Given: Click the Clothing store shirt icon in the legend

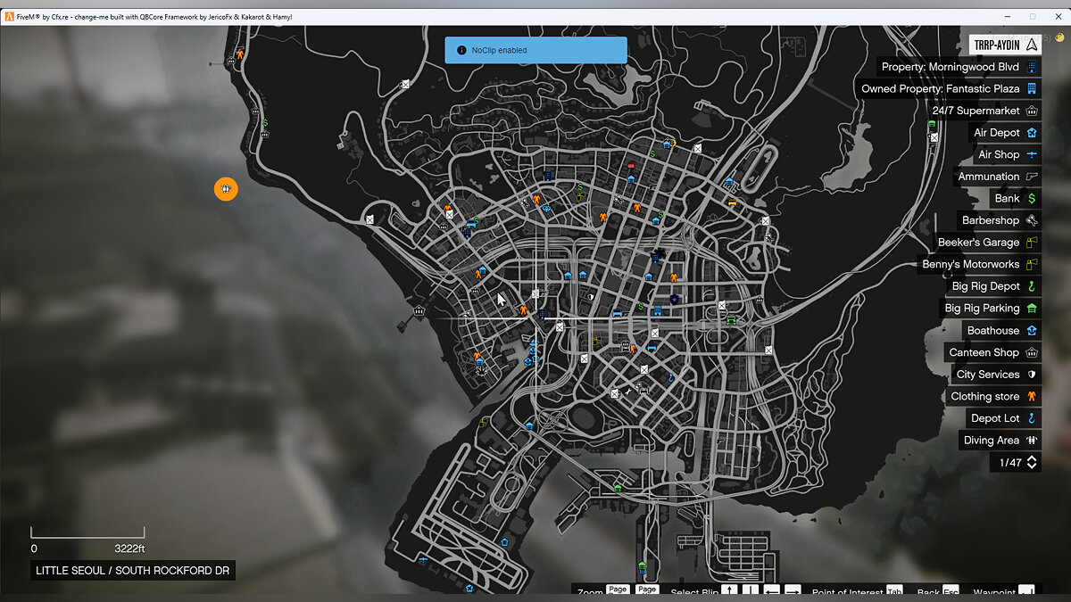Looking at the screenshot, I should point(1032,396).
